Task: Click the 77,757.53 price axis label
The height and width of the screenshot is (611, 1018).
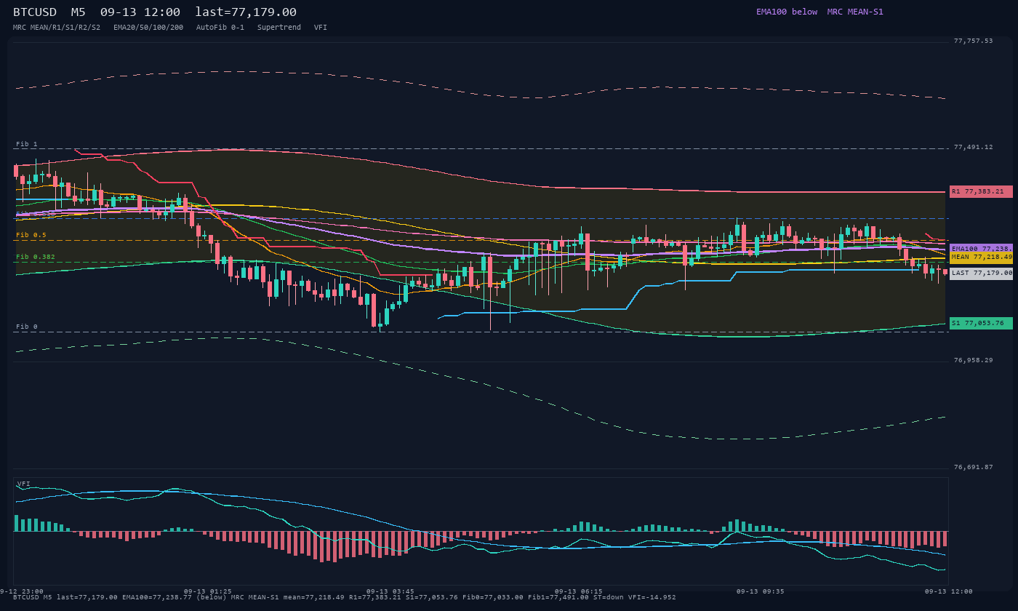Action: coord(973,41)
